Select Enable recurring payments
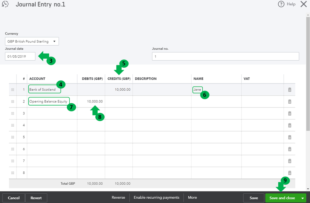310x203 pixels. [x=156, y=198]
